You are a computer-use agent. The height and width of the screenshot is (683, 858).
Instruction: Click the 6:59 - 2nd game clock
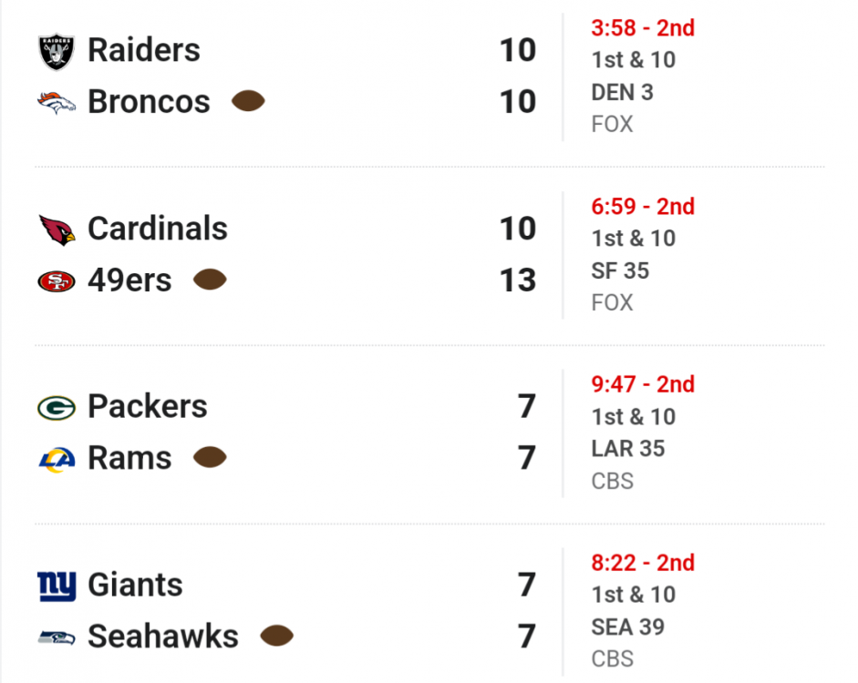point(643,207)
